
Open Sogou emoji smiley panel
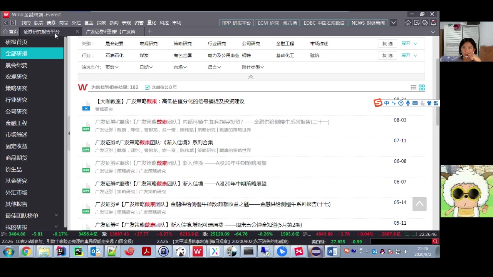[x=401, y=103]
